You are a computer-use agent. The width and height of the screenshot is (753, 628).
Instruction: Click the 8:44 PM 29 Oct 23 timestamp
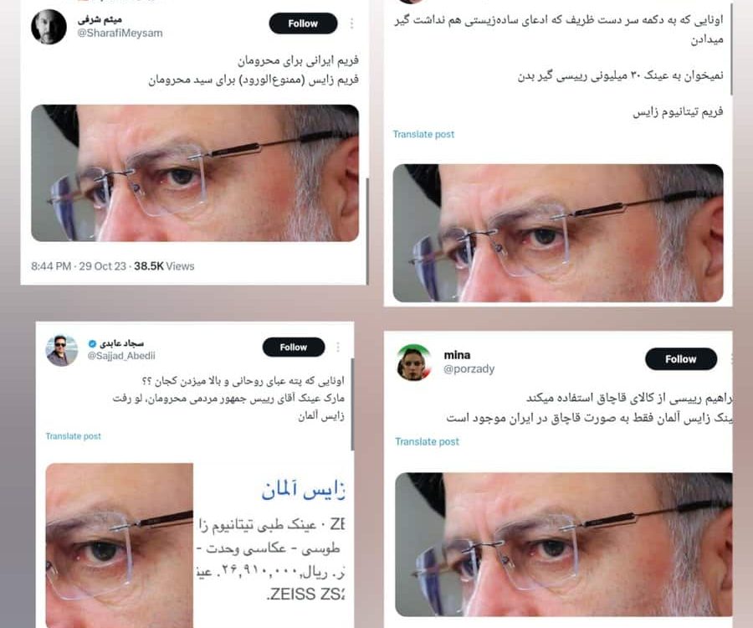pyautogui.click(x=79, y=266)
